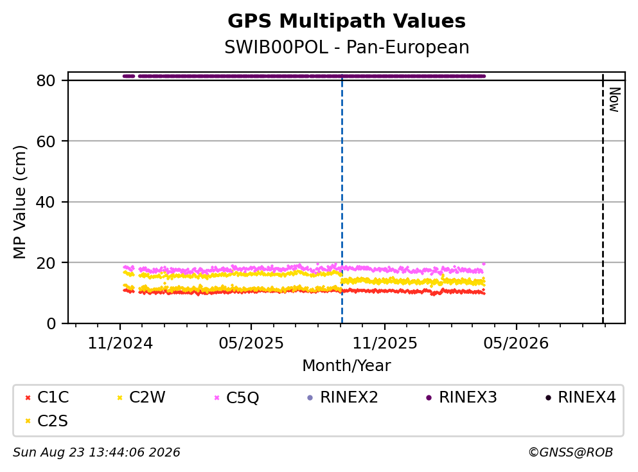The image size is (638, 472).
Task: Click the 05/2025 x-axis tick label
Action: pyautogui.click(x=251, y=343)
